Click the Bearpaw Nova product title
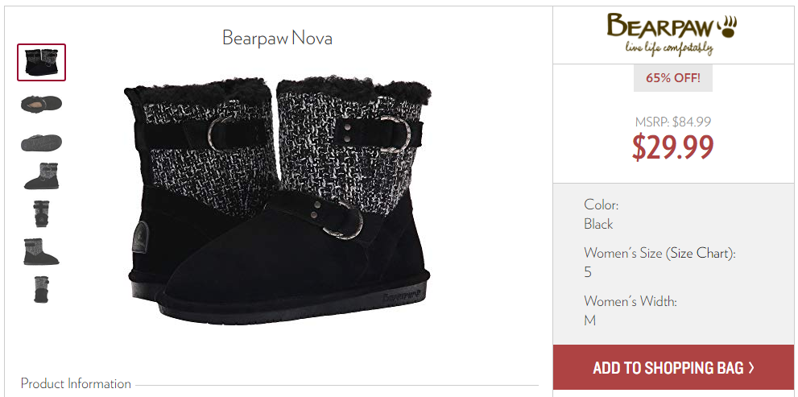This screenshot has height=397, width=798. coord(277,38)
